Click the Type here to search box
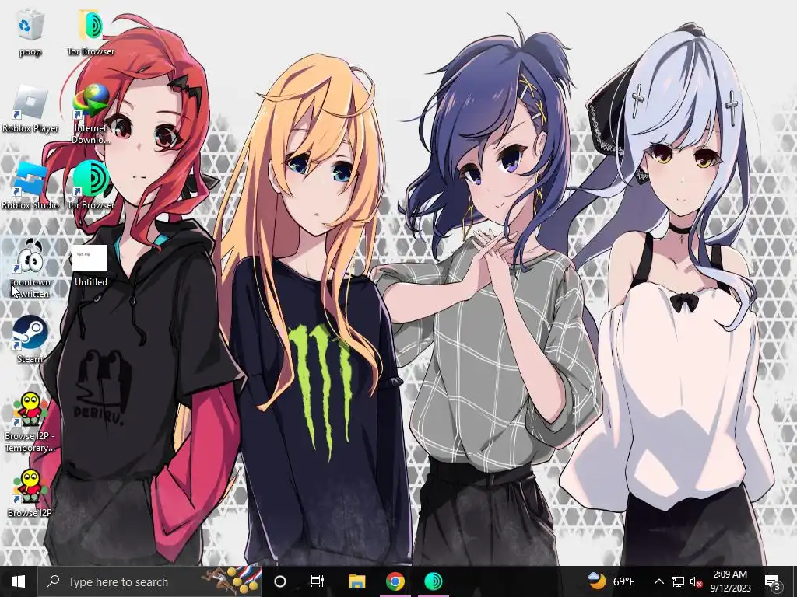 (150, 581)
